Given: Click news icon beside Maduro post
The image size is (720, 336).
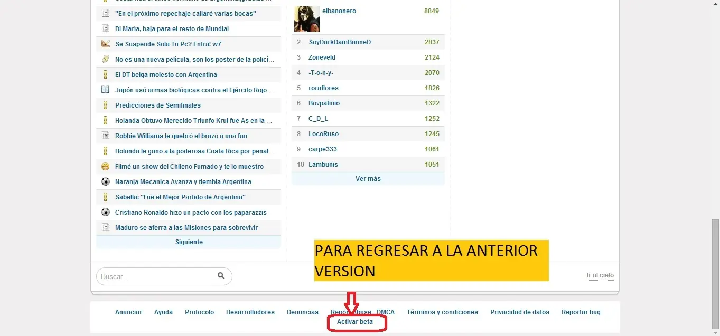Looking at the screenshot, I should [x=105, y=227].
